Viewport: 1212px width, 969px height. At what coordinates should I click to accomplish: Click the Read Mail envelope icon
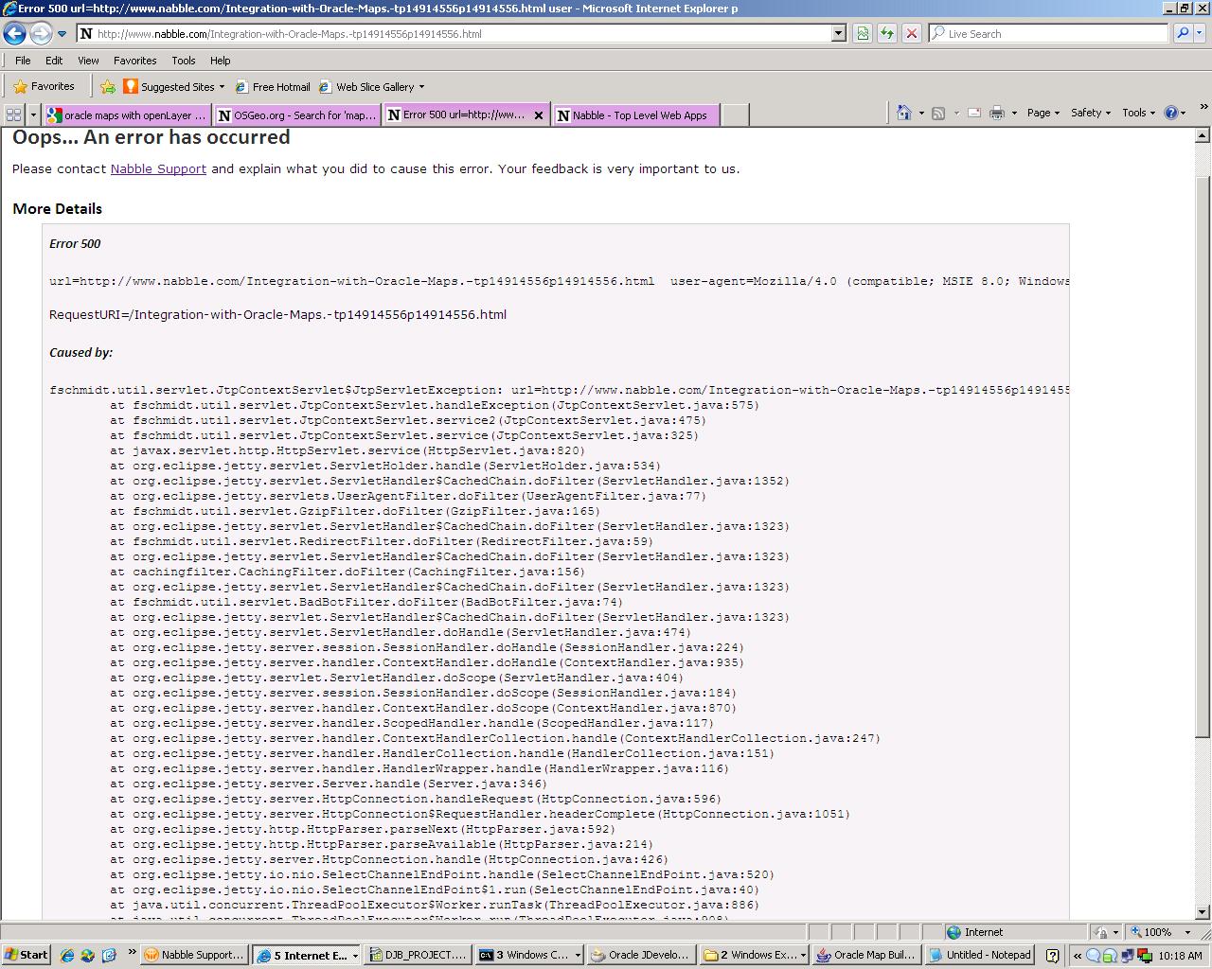pyautogui.click(x=973, y=113)
